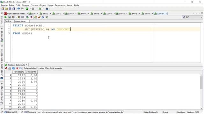Screen dimensions: 204x114
Task: Open the Estrutura de Código side panel
Action: [x=2, y=95]
